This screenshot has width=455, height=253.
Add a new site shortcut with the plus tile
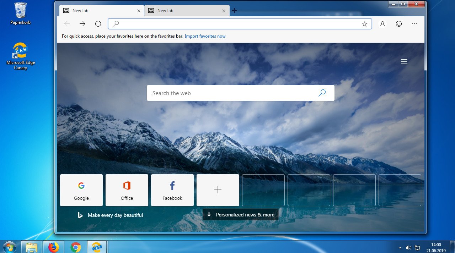click(218, 190)
